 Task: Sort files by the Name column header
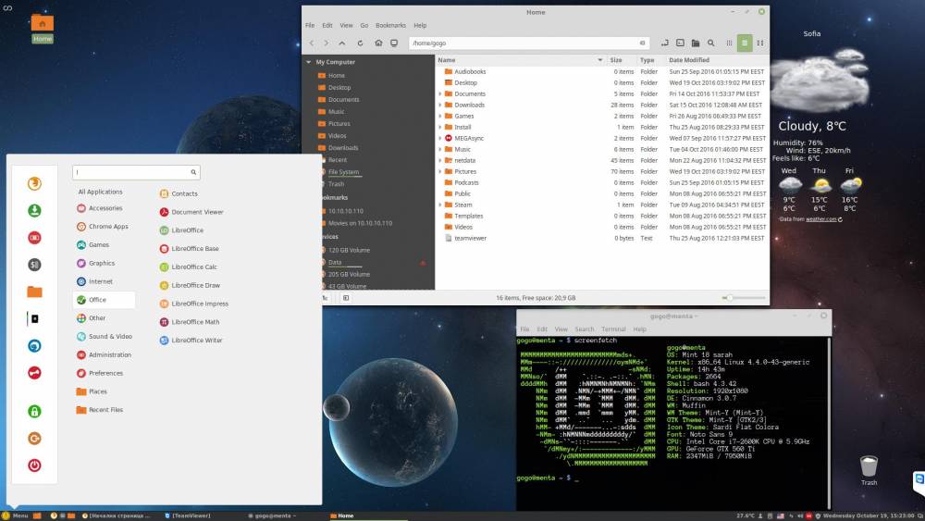521,60
